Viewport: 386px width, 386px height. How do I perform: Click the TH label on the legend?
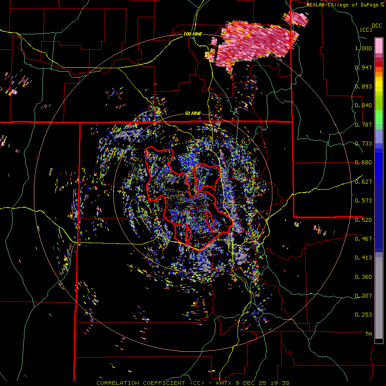pos(368,334)
